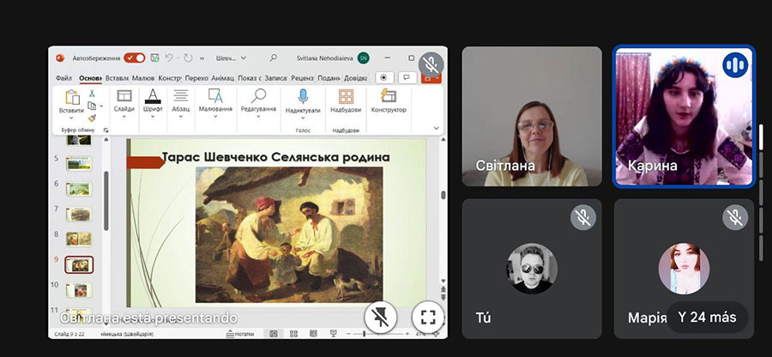This screenshot has width=772, height=357.
Task: Open the Буфер обміну dialog launcher
Action: pos(106,130)
